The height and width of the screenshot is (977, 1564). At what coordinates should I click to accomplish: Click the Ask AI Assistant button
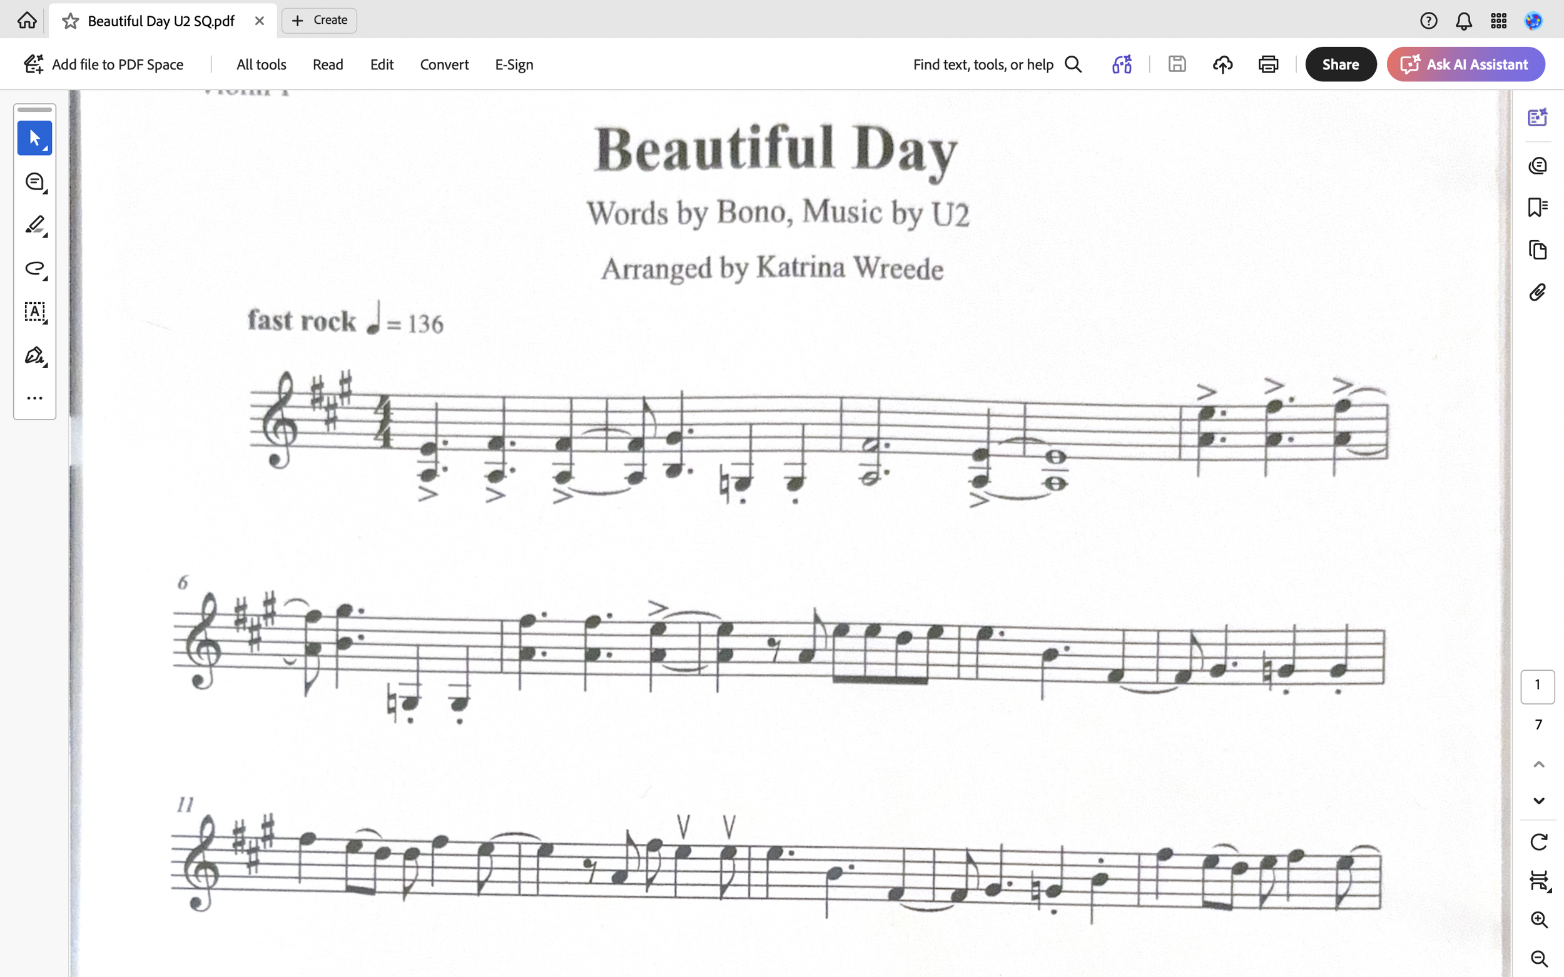pos(1466,64)
